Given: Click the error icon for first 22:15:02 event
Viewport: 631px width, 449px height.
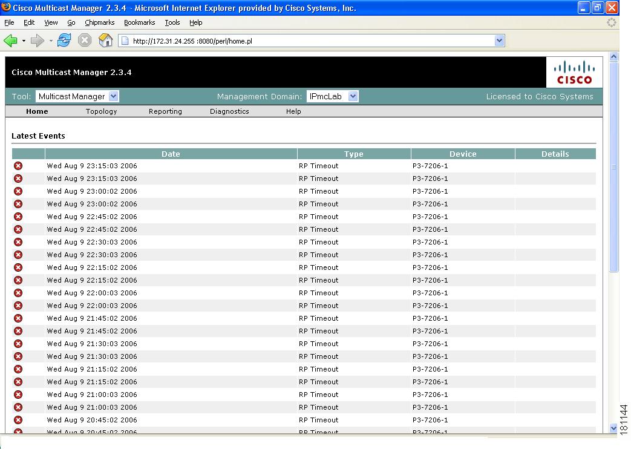Looking at the screenshot, I should click(x=18, y=267).
